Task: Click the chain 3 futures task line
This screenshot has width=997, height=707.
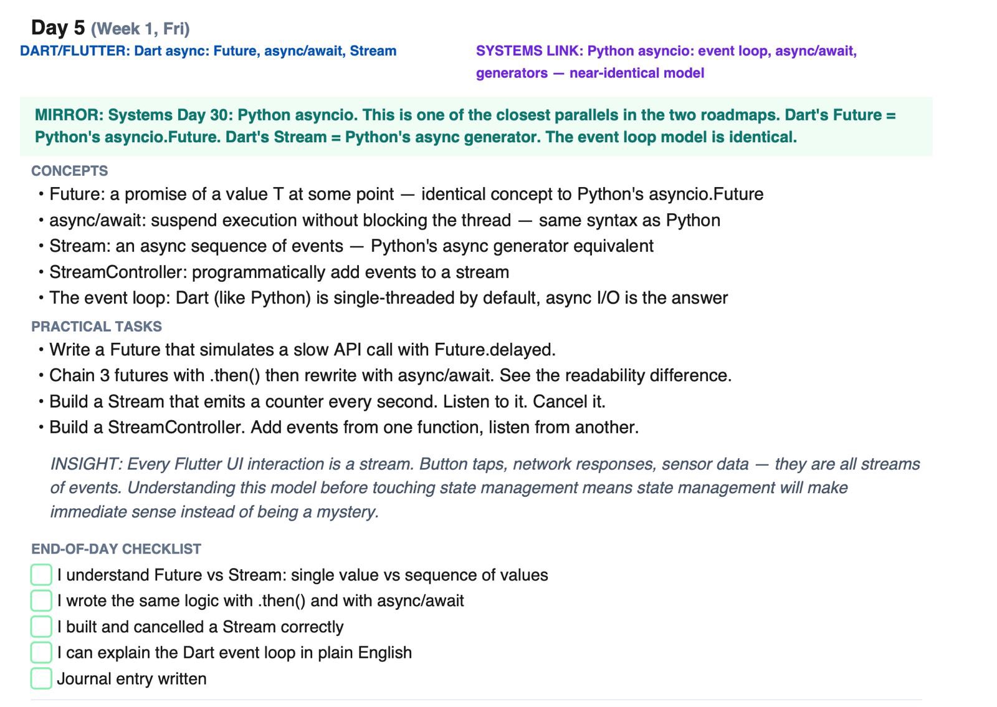Action: click(390, 376)
